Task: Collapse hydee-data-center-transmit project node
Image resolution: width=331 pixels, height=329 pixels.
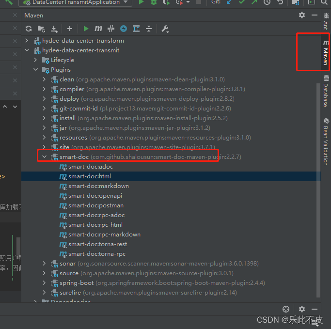Action: (27, 50)
